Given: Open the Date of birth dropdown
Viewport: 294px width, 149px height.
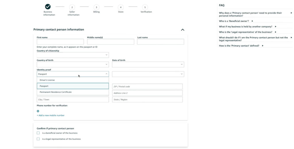Looking at the screenshot, I should [148, 64].
